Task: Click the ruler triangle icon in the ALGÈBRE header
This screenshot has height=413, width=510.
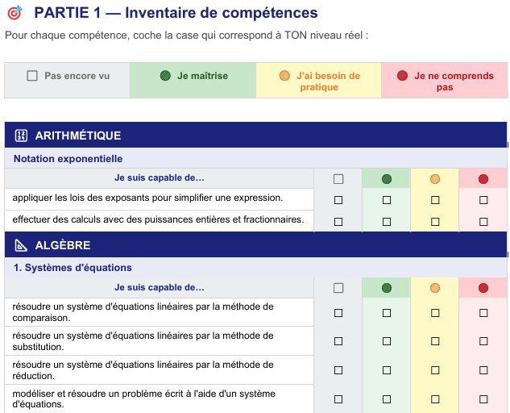Action: tap(22, 245)
